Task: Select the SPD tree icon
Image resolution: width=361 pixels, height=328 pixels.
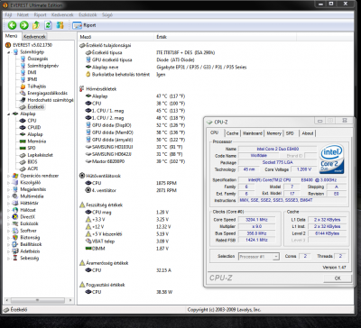Action: click(23, 148)
